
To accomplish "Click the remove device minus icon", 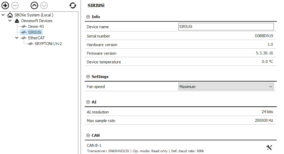I will (x=15, y=6).
